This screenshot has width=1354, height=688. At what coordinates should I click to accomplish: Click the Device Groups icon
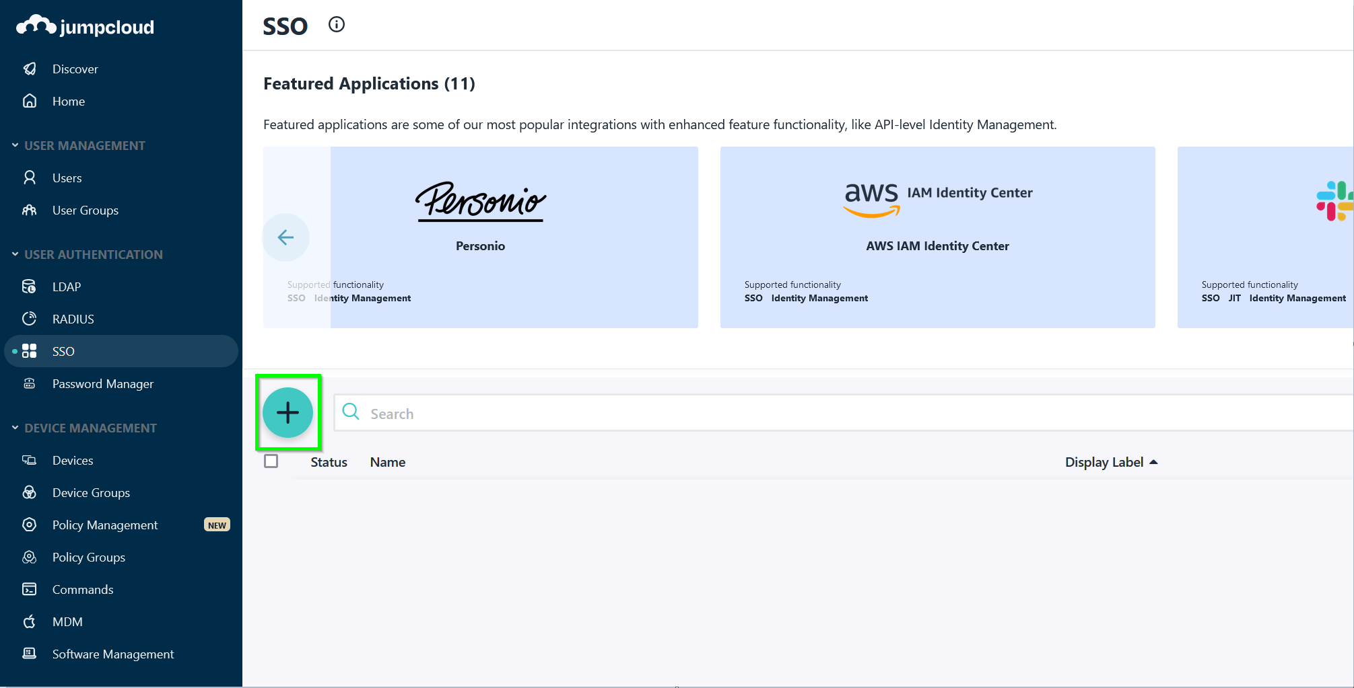(x=30, y=492)
